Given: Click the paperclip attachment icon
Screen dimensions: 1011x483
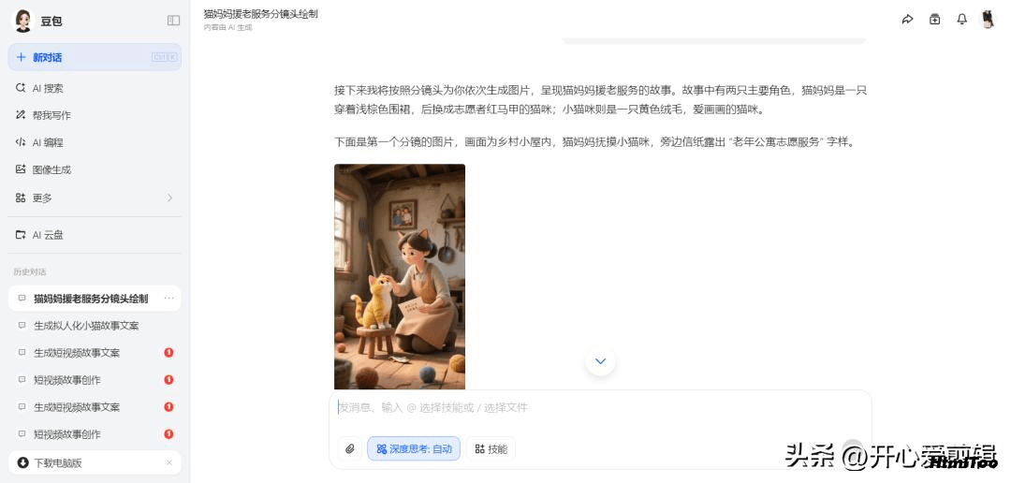Looking at the screenshot, I should coord(350,448).
